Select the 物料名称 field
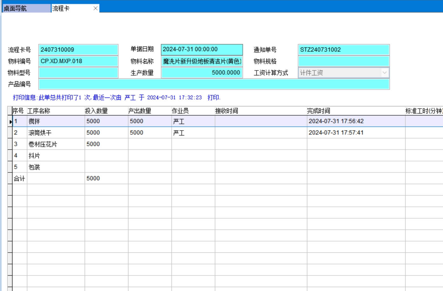 (x=202, y=61)
